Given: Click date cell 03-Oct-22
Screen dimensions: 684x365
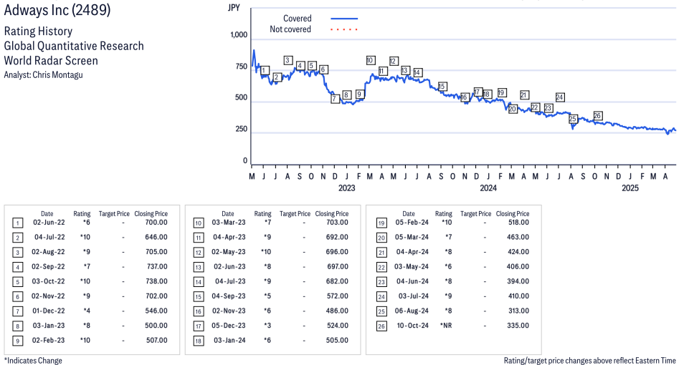Looking at the screenshot, I should tap(48, 281).
